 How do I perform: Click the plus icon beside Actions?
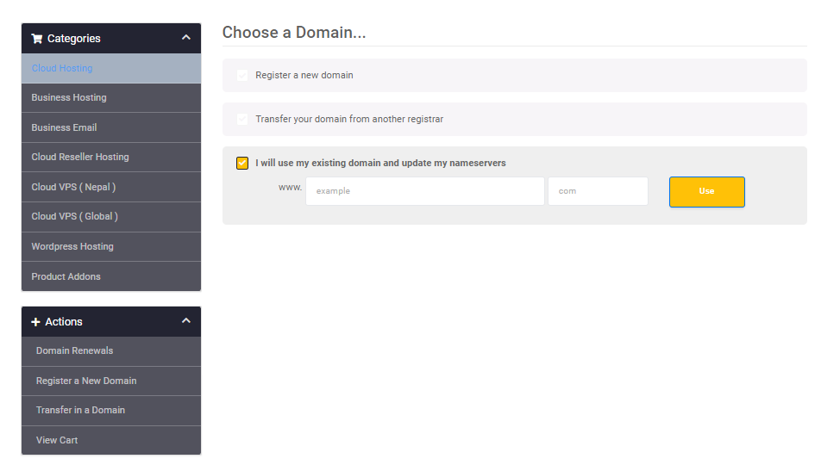click(x=35, y=322)
